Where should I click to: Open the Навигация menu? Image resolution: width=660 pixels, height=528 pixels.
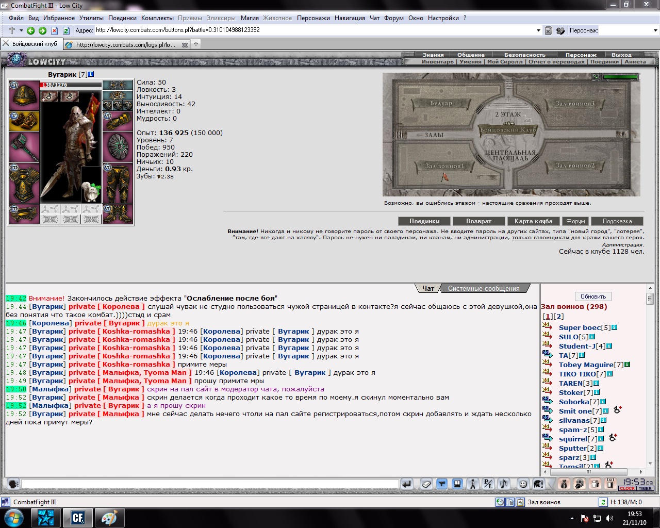click(350, 18)
